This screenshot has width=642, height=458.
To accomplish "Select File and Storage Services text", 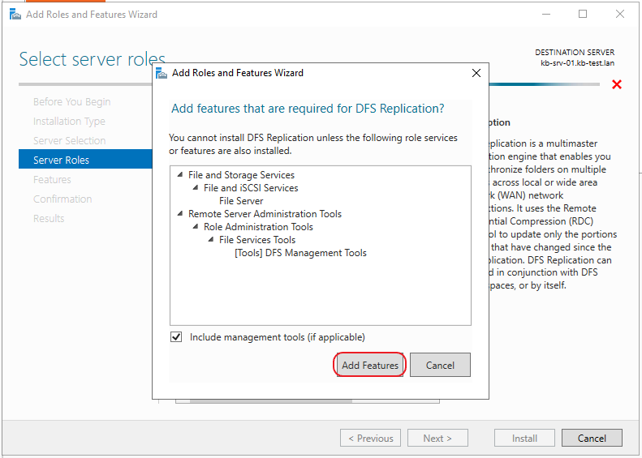I will (241, 175).
